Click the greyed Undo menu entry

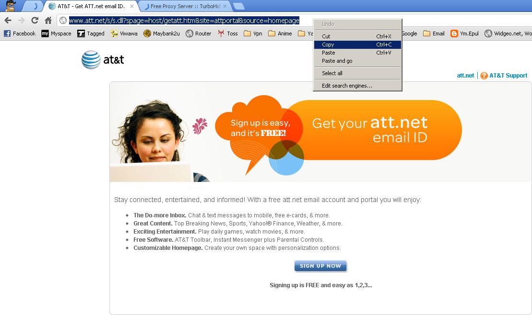point(357,24)
